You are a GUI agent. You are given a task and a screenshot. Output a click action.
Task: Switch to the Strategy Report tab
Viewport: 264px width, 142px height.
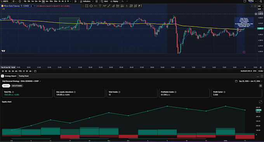(9, 76)
